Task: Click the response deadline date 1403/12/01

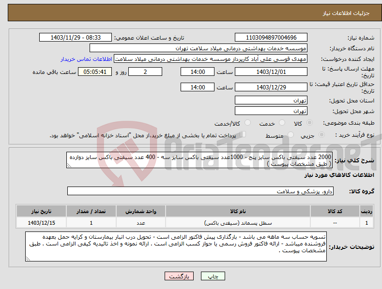Action: point(271,72)
